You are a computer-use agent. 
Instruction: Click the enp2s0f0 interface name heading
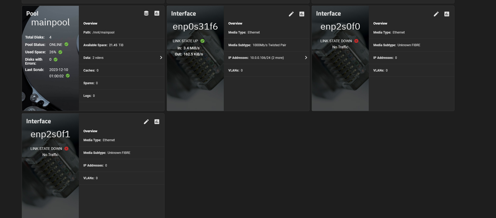coord(340,26)
